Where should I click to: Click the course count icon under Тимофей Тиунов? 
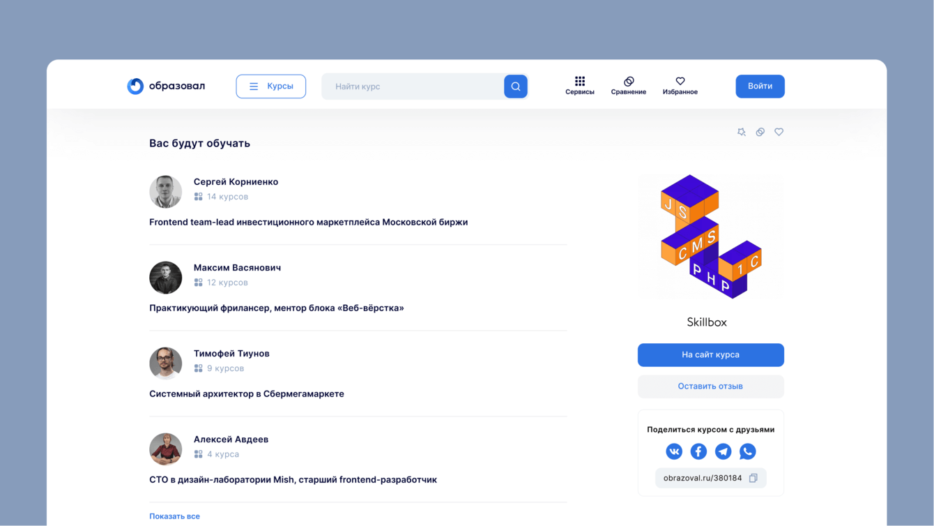[x=199, y=368]
